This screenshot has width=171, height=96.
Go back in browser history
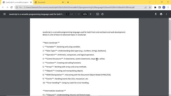[x=3, y=7]
